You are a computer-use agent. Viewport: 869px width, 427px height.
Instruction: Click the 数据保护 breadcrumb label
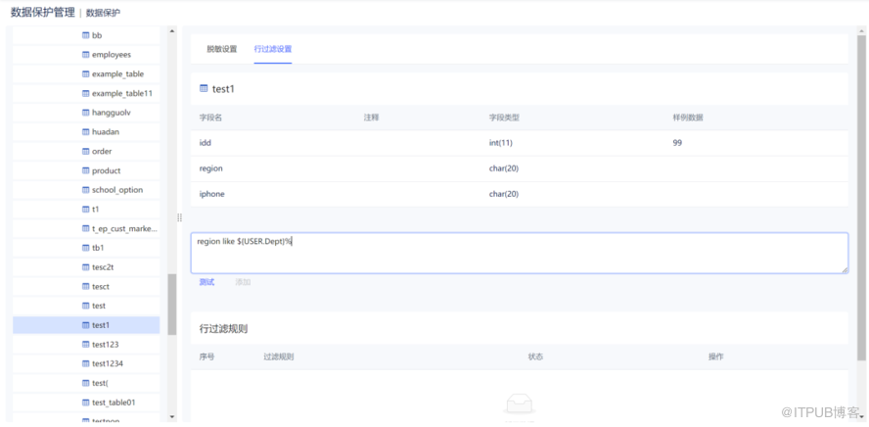[103, 13]
